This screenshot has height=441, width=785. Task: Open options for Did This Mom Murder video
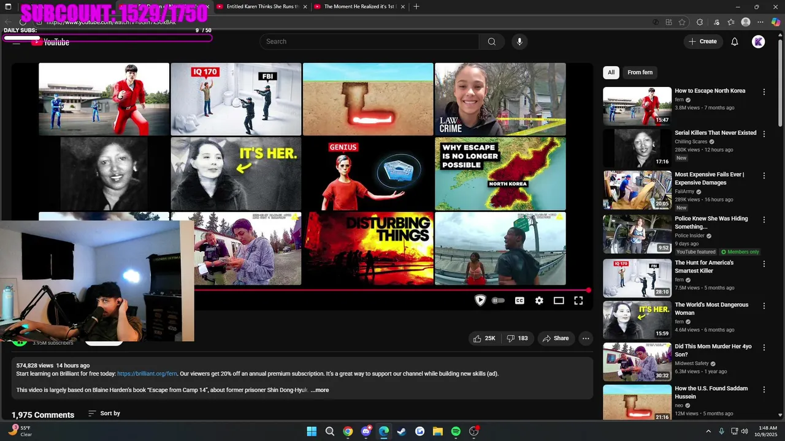764,348
